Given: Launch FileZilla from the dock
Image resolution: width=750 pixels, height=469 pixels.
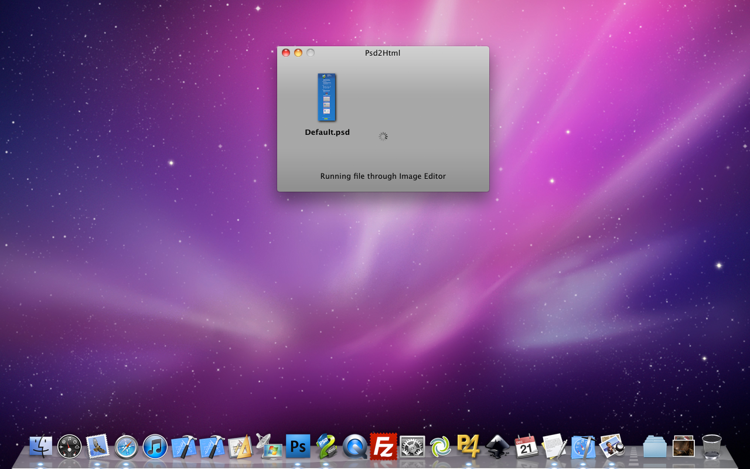Looking at the screenshot, I should [x=383, y=447].
